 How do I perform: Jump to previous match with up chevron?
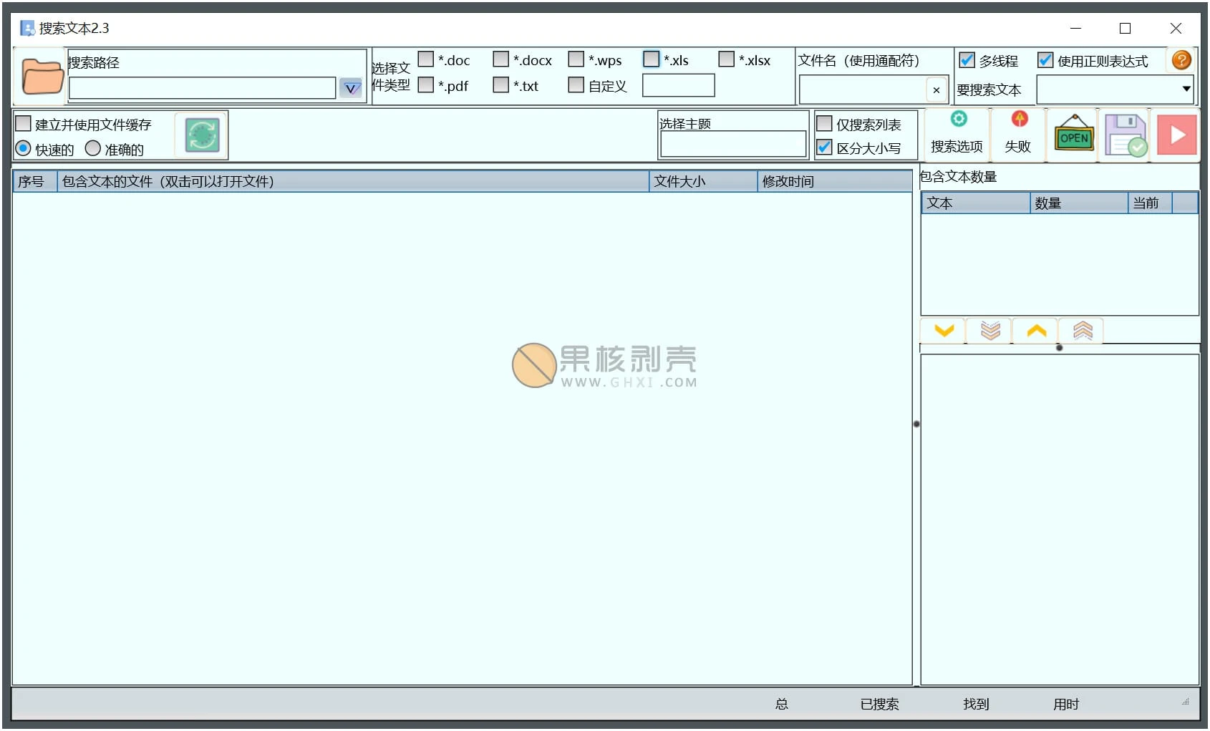(1036, 331)
